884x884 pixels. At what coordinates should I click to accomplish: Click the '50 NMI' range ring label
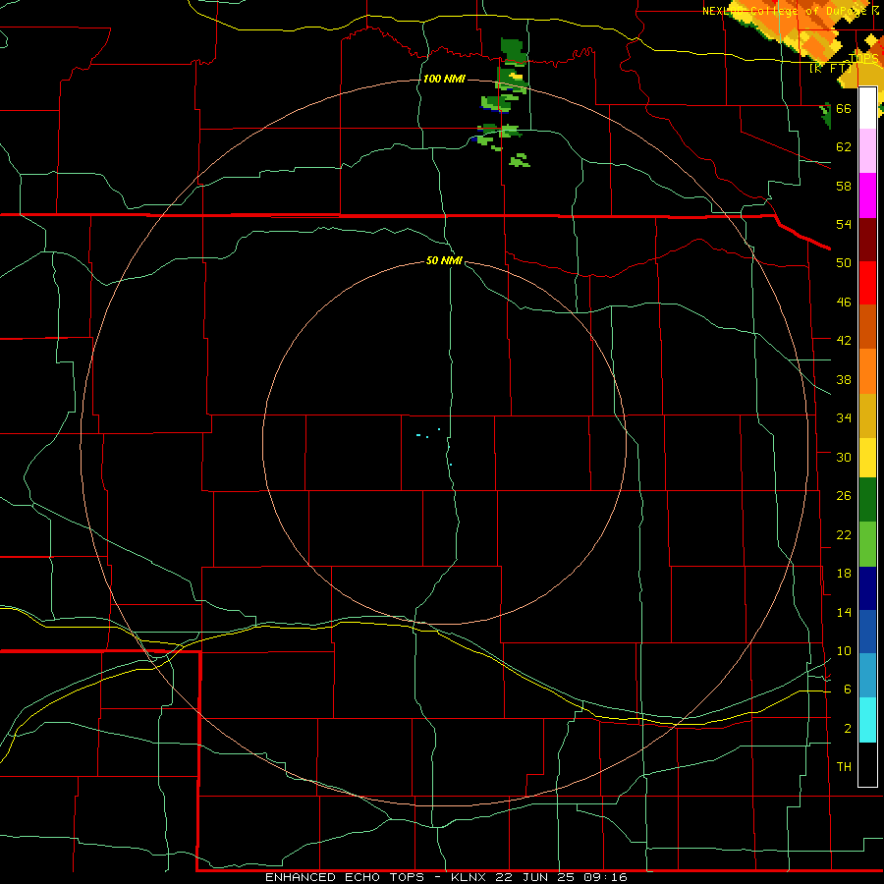click(444, 260)
